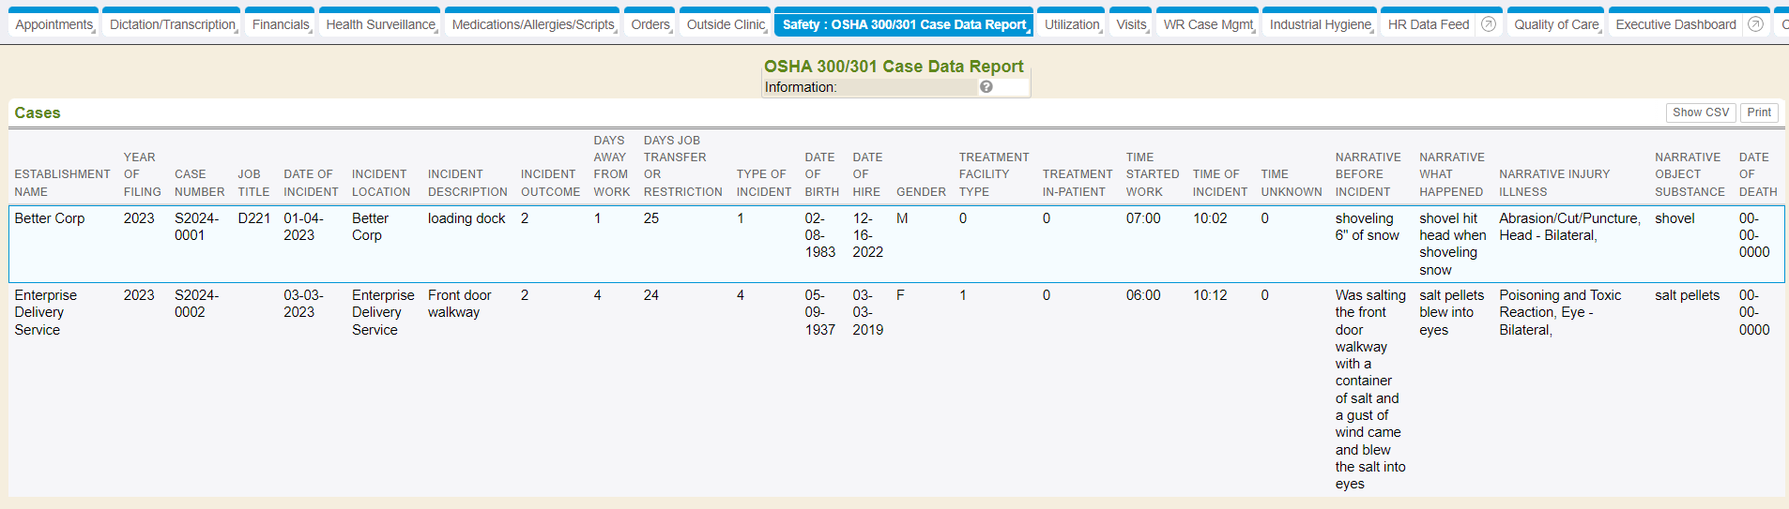Click the Show CSV button

(x=1700, y=112)
